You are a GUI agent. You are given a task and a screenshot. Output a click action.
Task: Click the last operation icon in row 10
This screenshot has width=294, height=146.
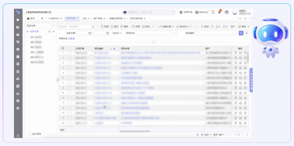[245, 98]
